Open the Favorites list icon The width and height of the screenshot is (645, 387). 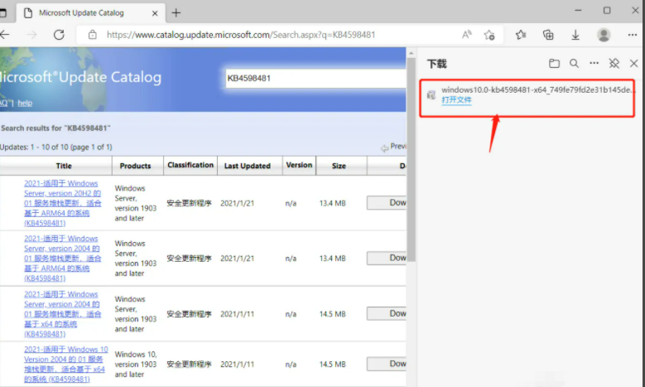(x=521, y=35)
